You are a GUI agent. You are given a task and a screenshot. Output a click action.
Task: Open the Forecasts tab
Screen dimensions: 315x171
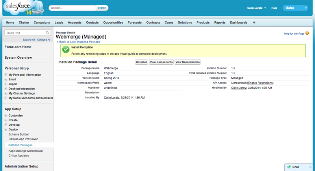[x=135, y=22]
